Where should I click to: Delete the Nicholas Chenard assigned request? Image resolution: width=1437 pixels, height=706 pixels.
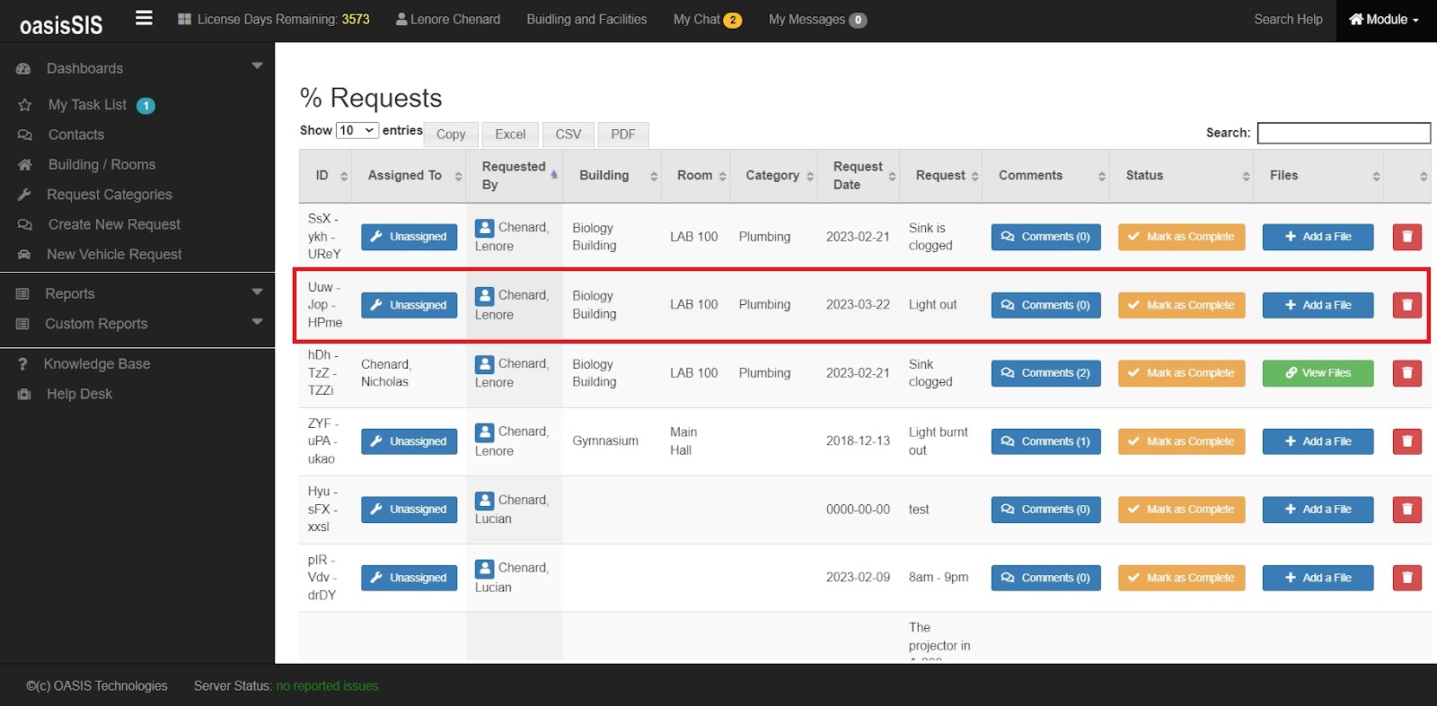(x=1406, y=373)
